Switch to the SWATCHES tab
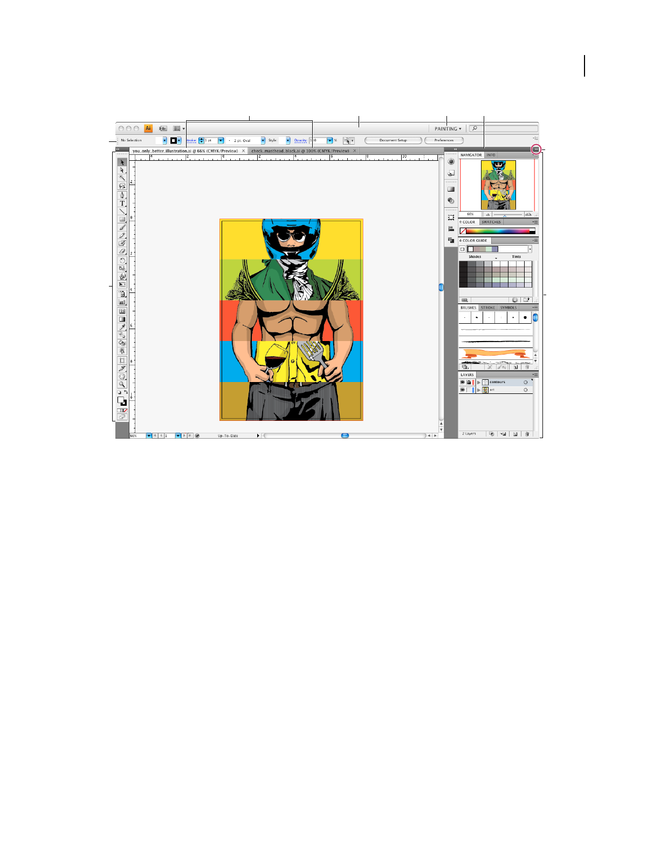The height and width of the screenshot is (845, 660). click(491, 222)
